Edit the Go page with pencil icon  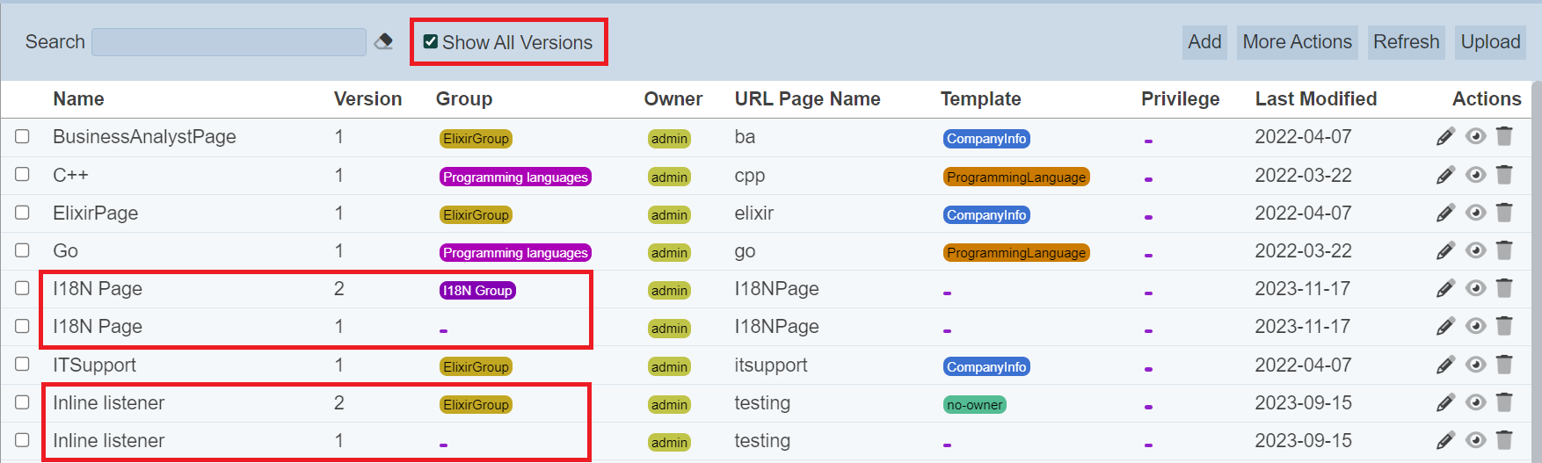1445,250
